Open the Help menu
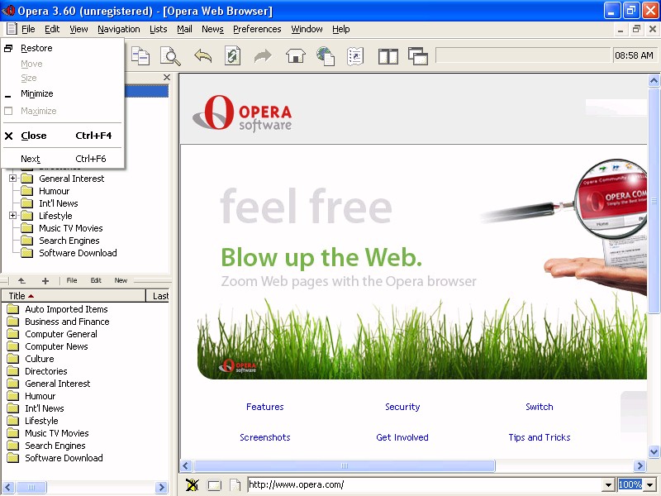The height and width of the screenshot is (496, 661). pos(341,29)
